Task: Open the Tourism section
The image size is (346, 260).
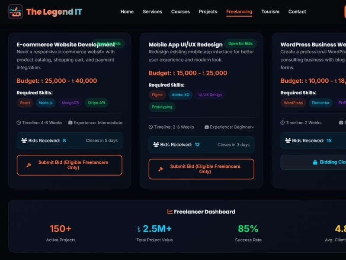Action: (x=270, y=12)
